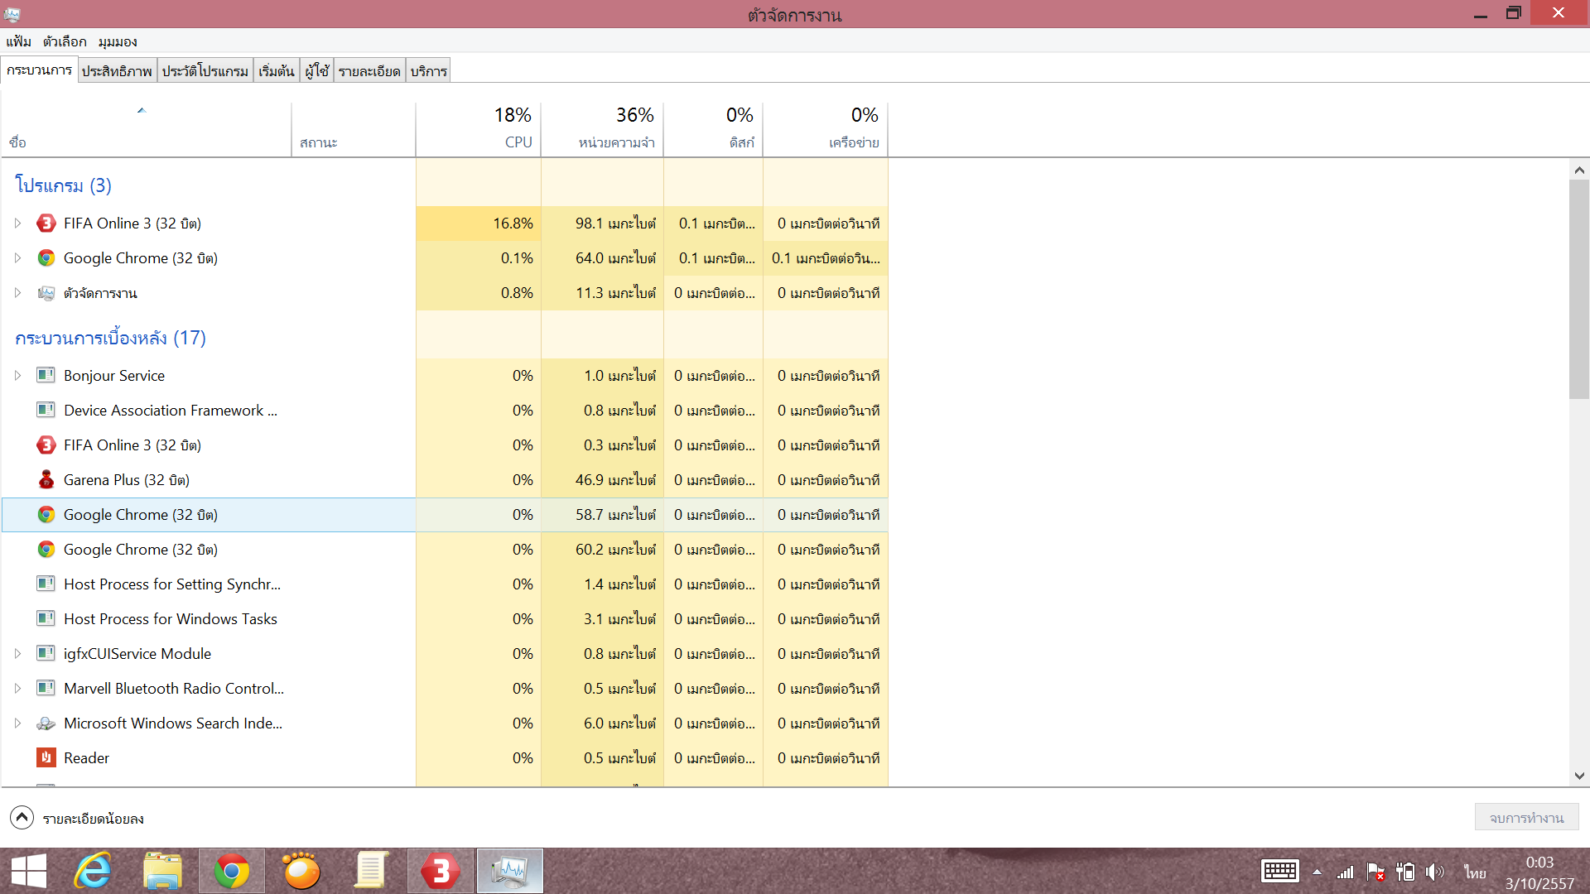Sort by the CPU column header

tap(479, 129)
